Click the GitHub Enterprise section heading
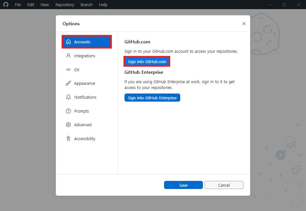Viewport: 306px width, 211px height. click(144, 72)
